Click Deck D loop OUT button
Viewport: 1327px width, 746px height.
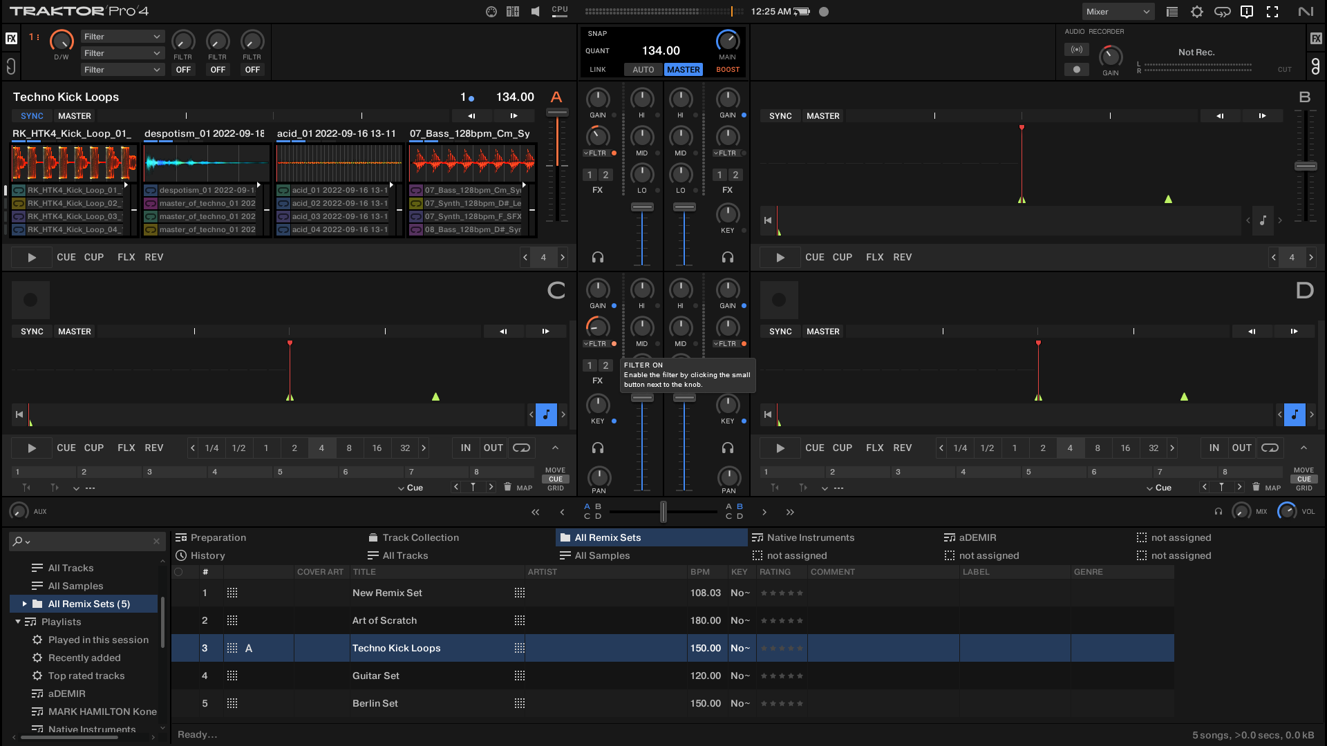click(x=1241, y=448)
